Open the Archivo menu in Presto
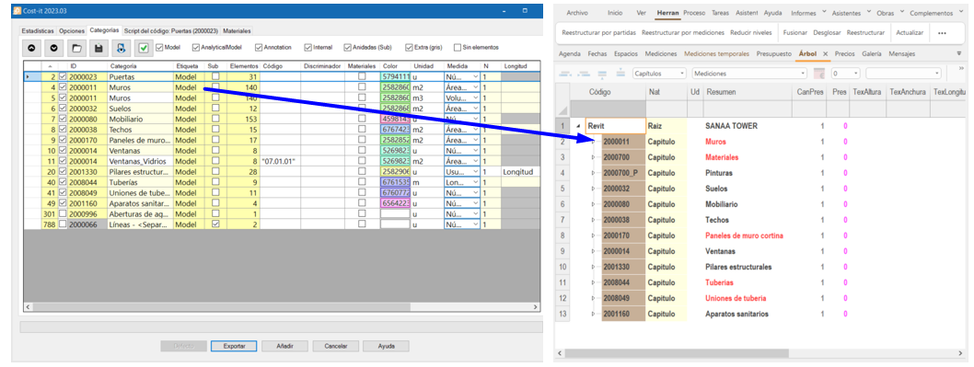This screenshot has width=974, height=367. point(577,13)
